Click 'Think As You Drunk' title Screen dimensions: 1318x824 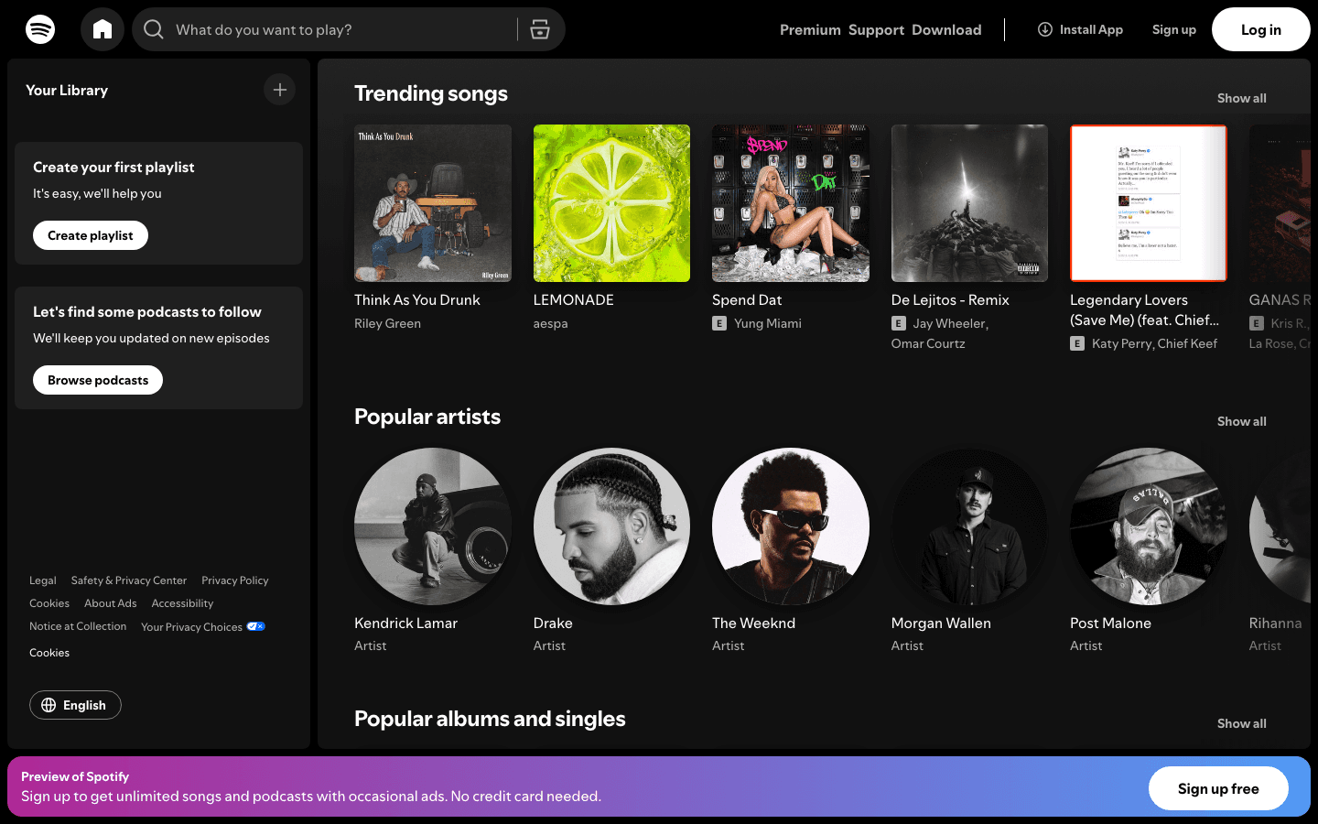click(x=417, y=299)
